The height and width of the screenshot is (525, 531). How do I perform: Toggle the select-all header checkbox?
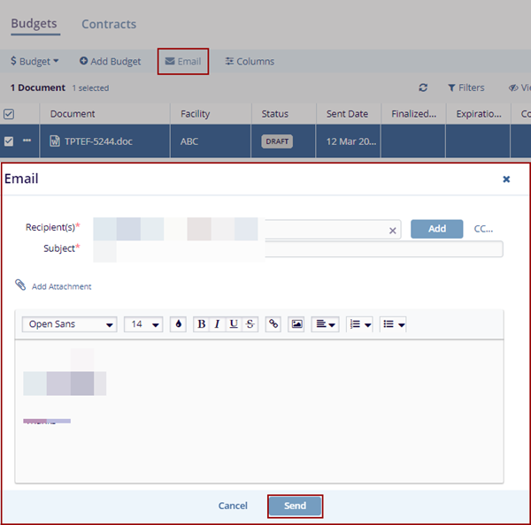coord(9,114)
